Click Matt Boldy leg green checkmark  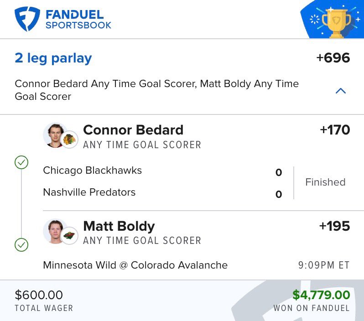pyautogui.click(x=21, y=245)
